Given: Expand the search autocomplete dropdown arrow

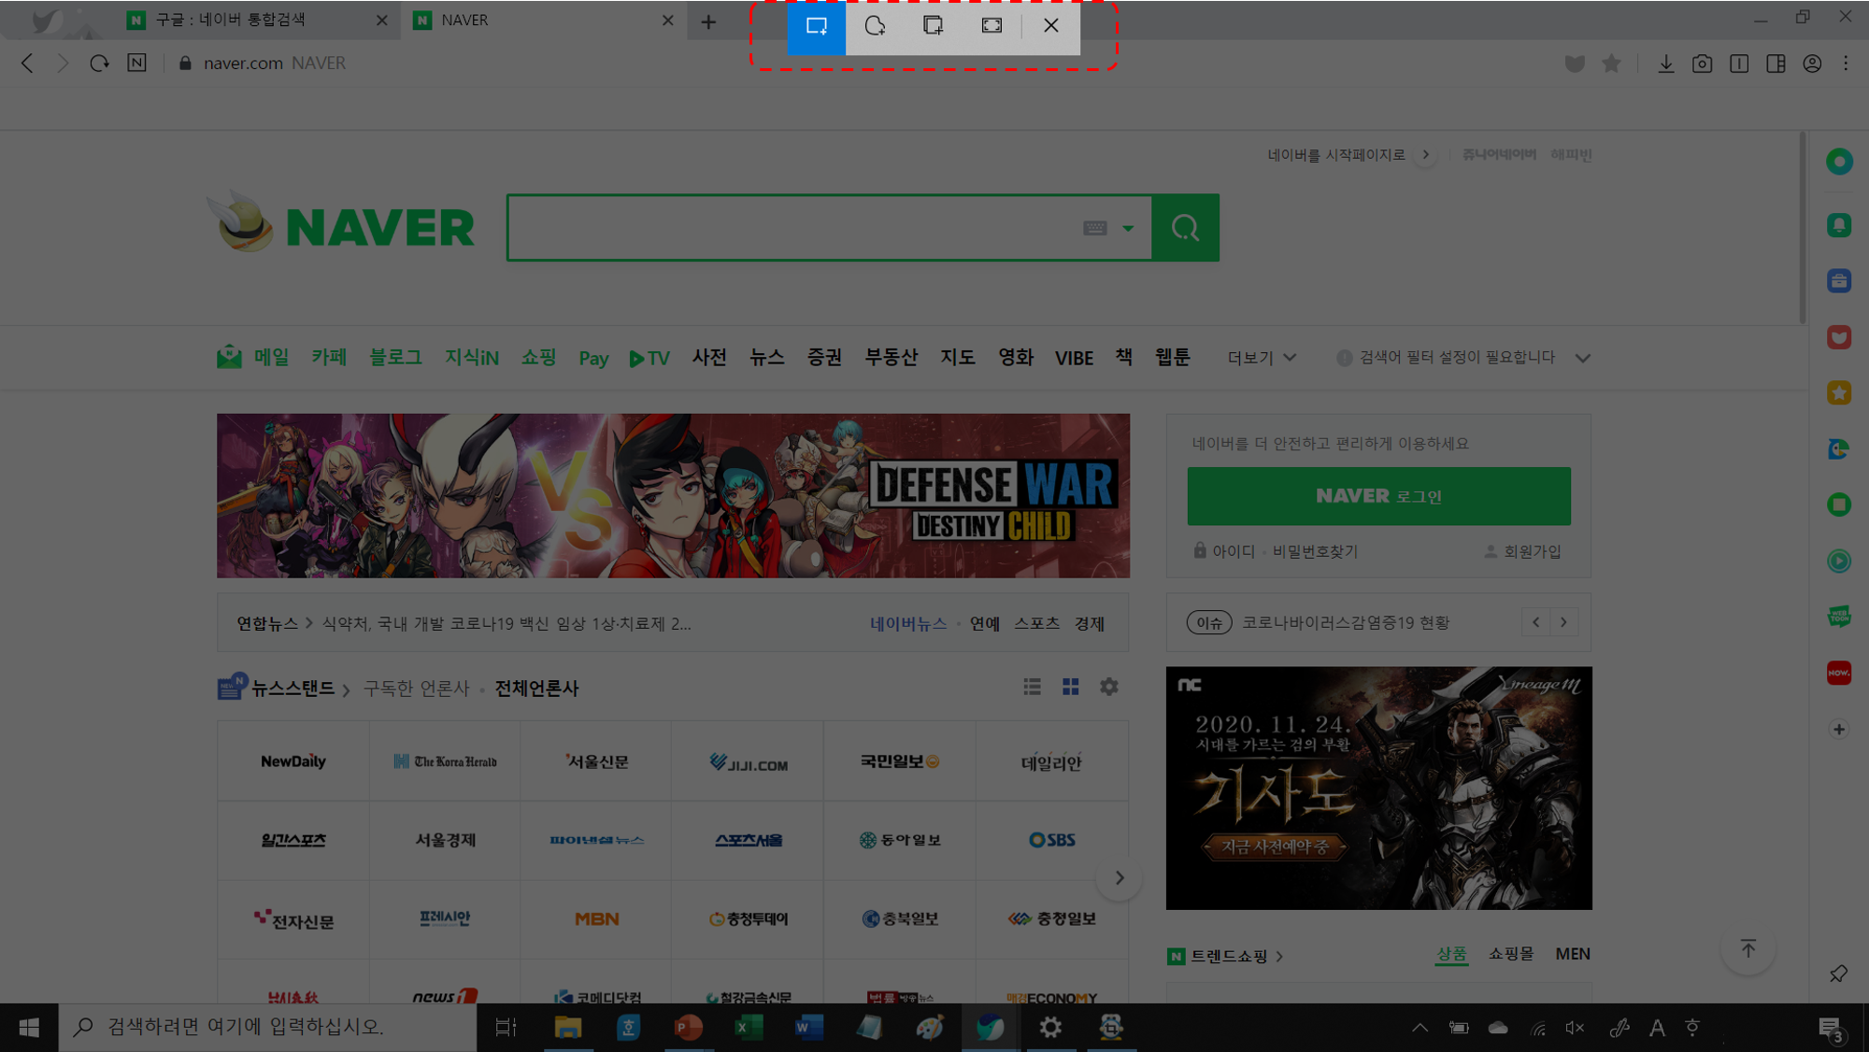Looking at the screenshot, I should [x=1128, y=228].
